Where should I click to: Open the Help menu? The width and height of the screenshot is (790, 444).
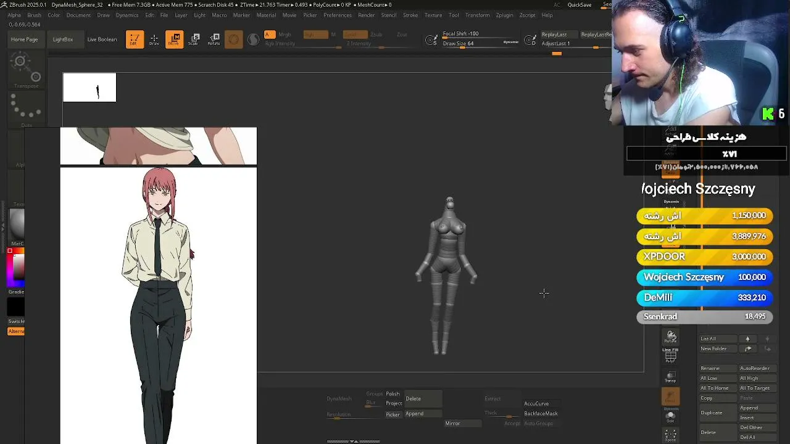click(x=547, y=15)
